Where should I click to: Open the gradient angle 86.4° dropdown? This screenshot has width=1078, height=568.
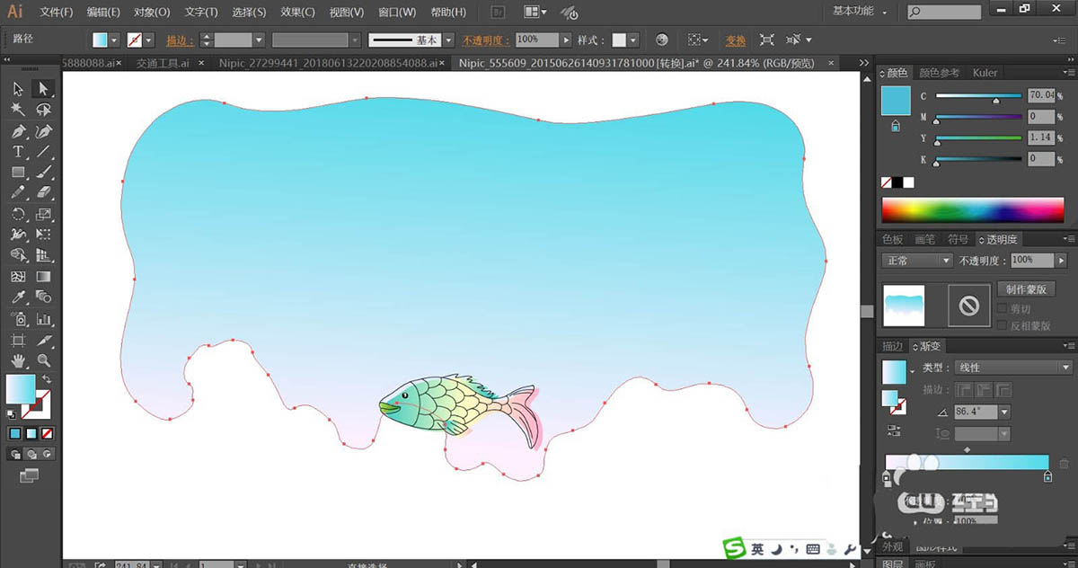pyautogui.click(x=1003, y=412)
